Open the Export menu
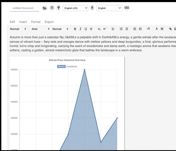The image size is (176, 151). (49, 22)
